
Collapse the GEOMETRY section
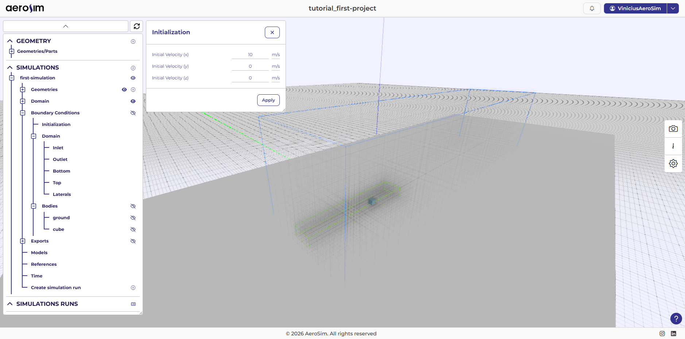tap(9, 41)
